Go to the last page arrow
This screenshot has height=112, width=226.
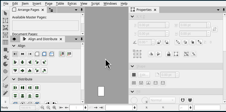(101, 108)
